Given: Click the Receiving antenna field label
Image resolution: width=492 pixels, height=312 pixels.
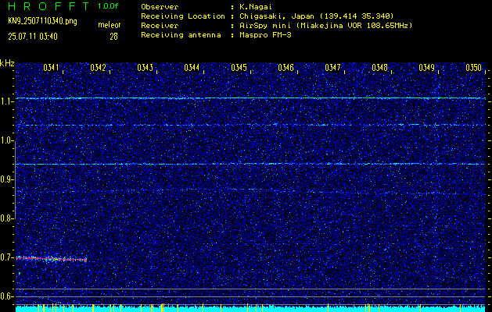Looking at the screenshot, I should pos(181,35).
